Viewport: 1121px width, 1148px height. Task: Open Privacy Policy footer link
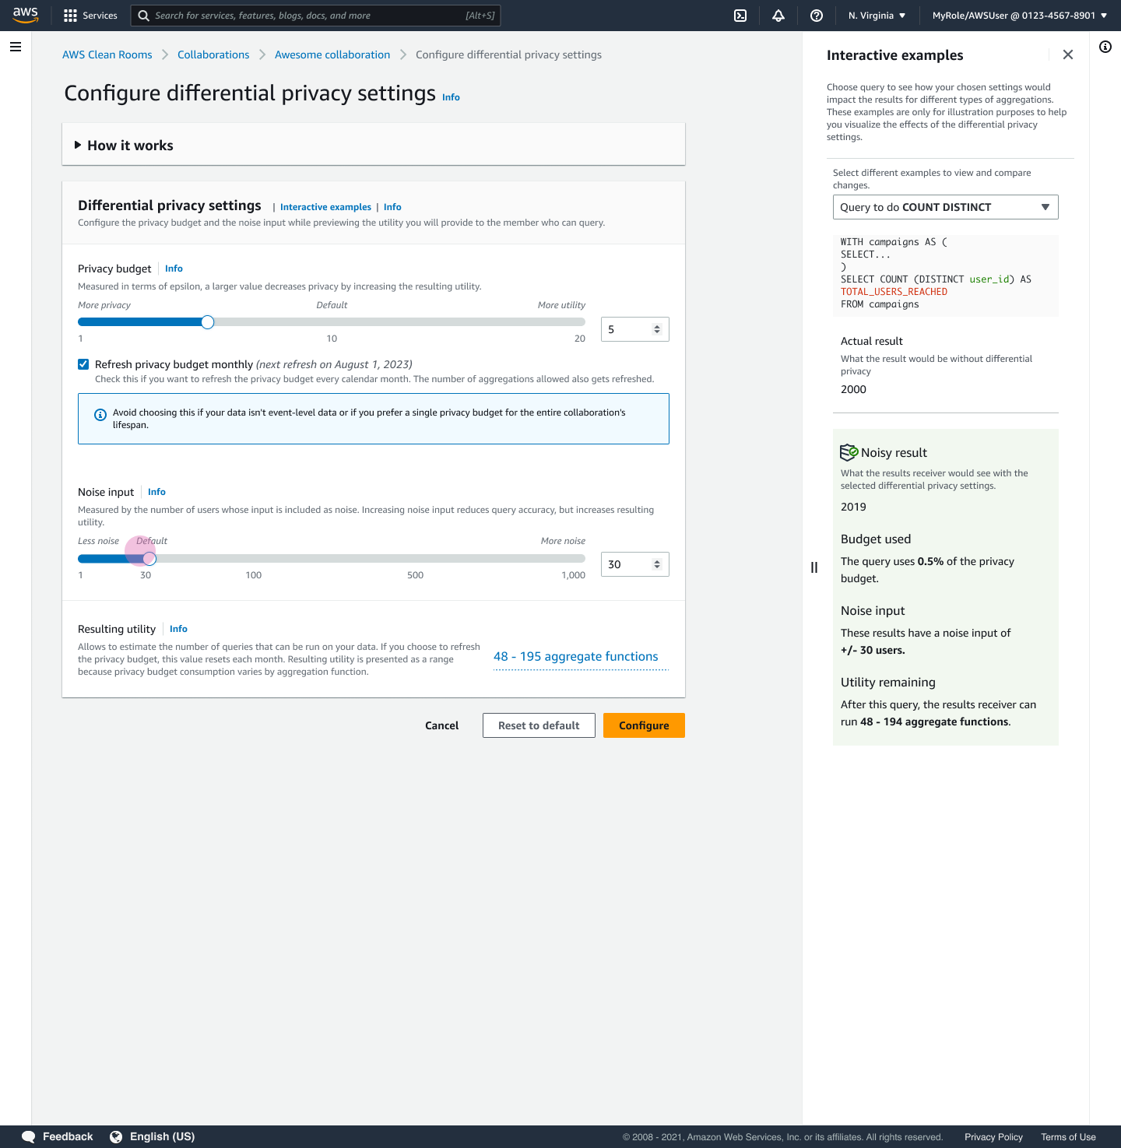tap(993, 1137)
